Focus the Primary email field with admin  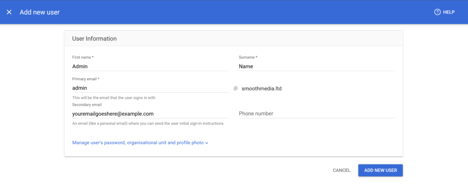[x=150, y=88]
